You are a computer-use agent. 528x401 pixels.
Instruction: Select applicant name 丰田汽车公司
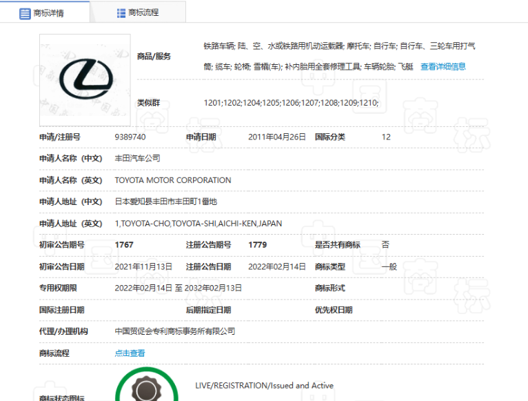(x=137, y=158)
